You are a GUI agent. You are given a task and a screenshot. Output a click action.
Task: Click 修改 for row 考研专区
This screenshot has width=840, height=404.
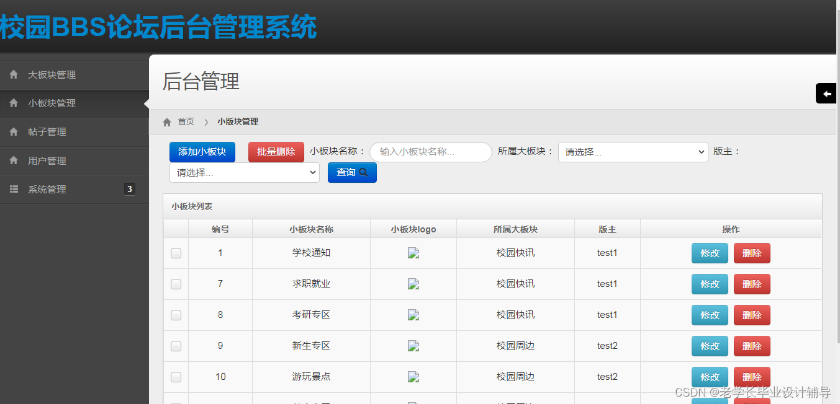(x=709, y=315)
